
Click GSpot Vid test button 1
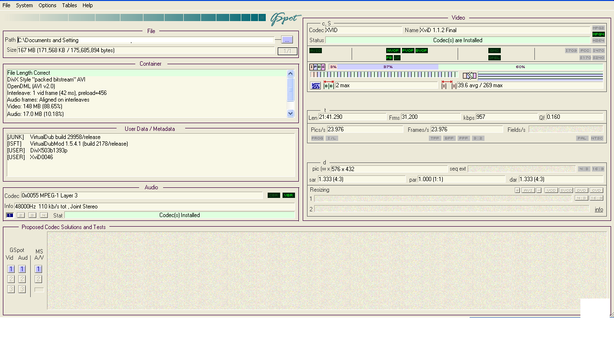click(x=11, y=269)
